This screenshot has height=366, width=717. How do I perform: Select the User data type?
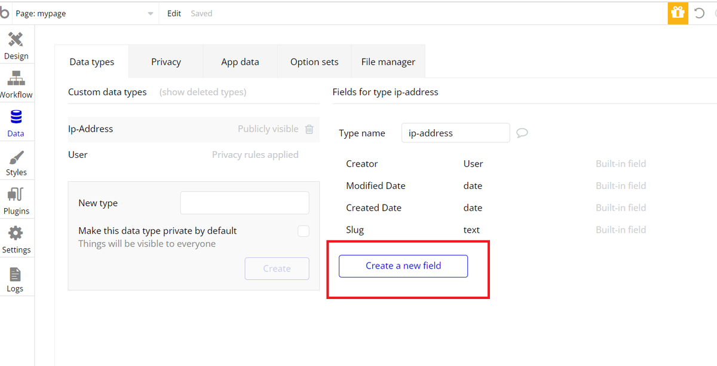click(x=78, y=155)
